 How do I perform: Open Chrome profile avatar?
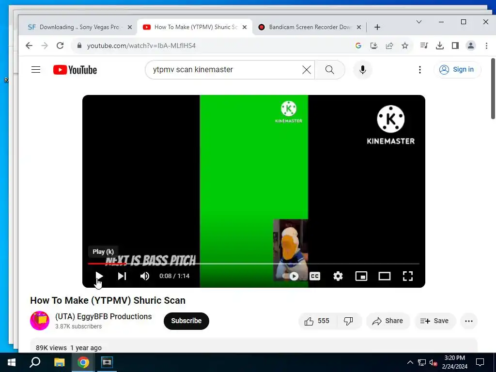tap(471, 46)
